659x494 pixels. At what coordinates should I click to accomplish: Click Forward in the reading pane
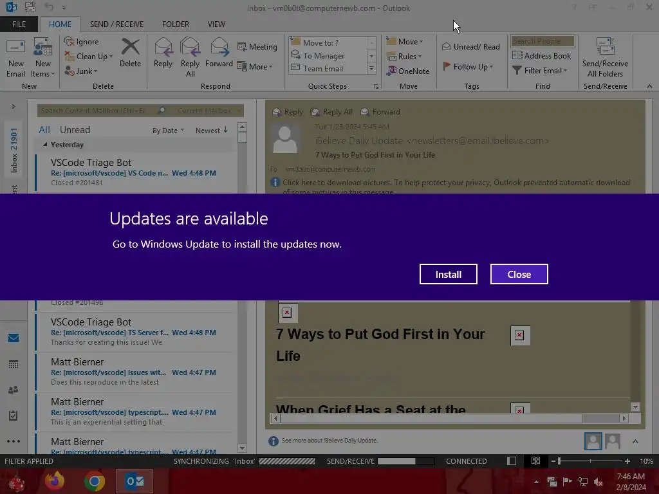click(380, 112)
